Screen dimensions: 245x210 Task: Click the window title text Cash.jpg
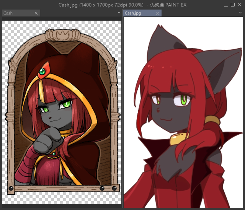(68, 5)
